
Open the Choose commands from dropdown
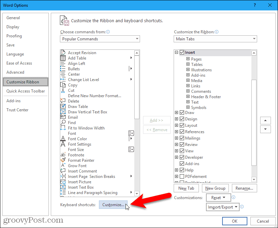[x=100, y=39]
